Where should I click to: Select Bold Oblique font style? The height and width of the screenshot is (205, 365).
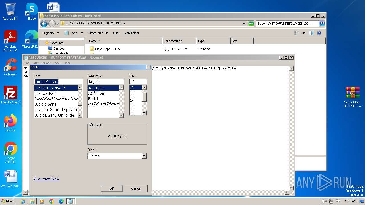click(x=103, y=104)
